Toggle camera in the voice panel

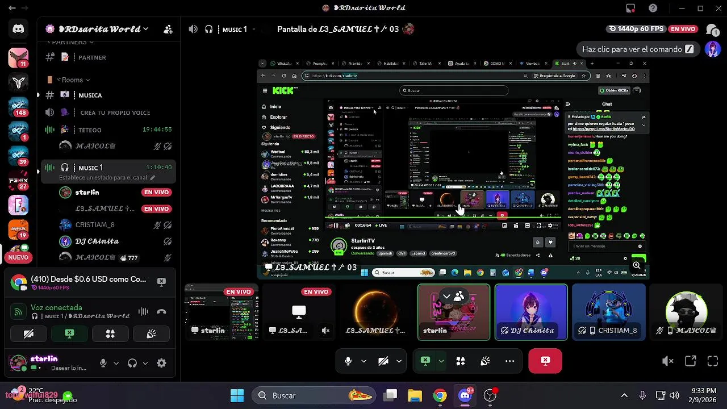pyautogui.click(x=28, y=334)
